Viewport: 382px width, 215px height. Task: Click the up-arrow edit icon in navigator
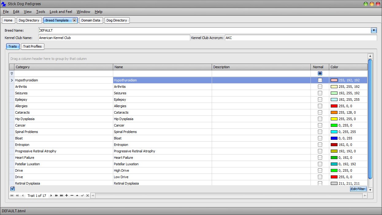point(77,196)
